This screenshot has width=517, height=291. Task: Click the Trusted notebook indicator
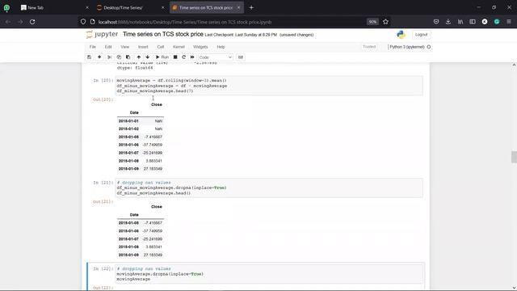click(x=369, y=47)
